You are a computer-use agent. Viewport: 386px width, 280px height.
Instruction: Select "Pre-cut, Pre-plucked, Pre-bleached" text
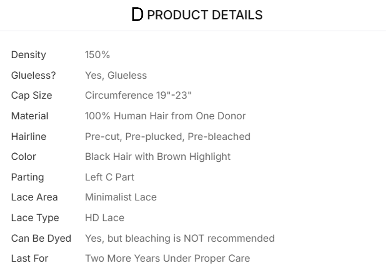coord(167,137)
